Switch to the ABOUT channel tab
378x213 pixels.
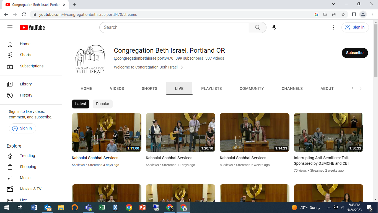point(327,88)
